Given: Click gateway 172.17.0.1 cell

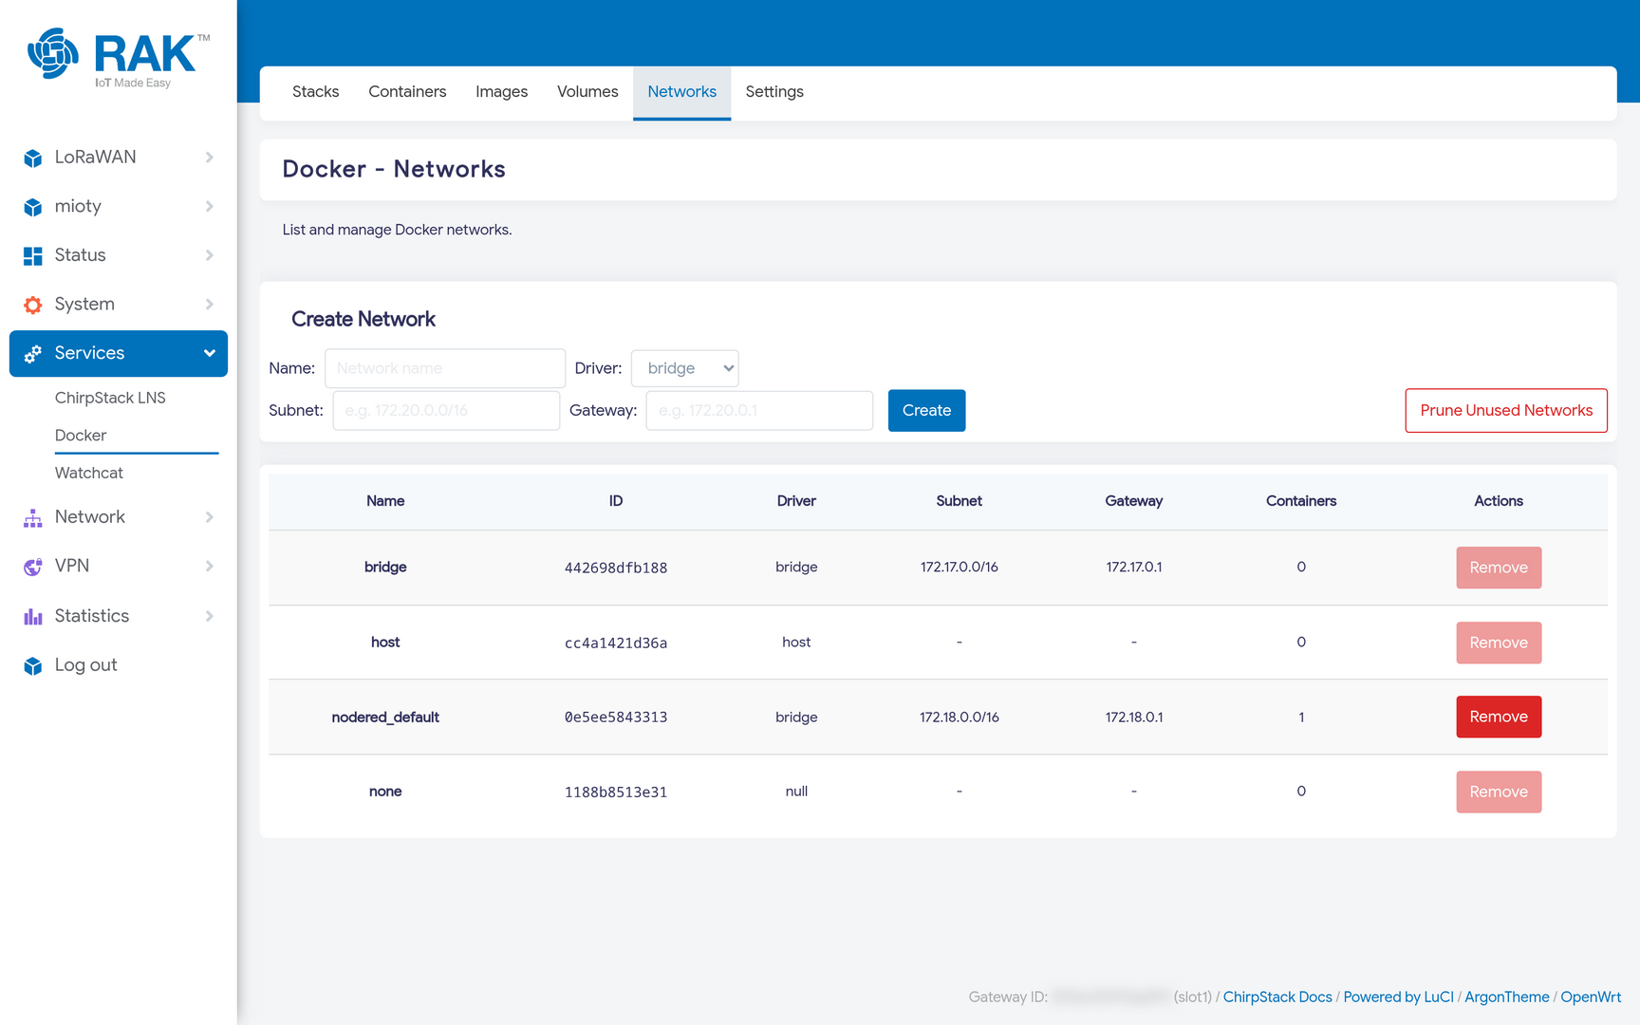Looking at the screenshot, I should click(x=1133, y=567).
